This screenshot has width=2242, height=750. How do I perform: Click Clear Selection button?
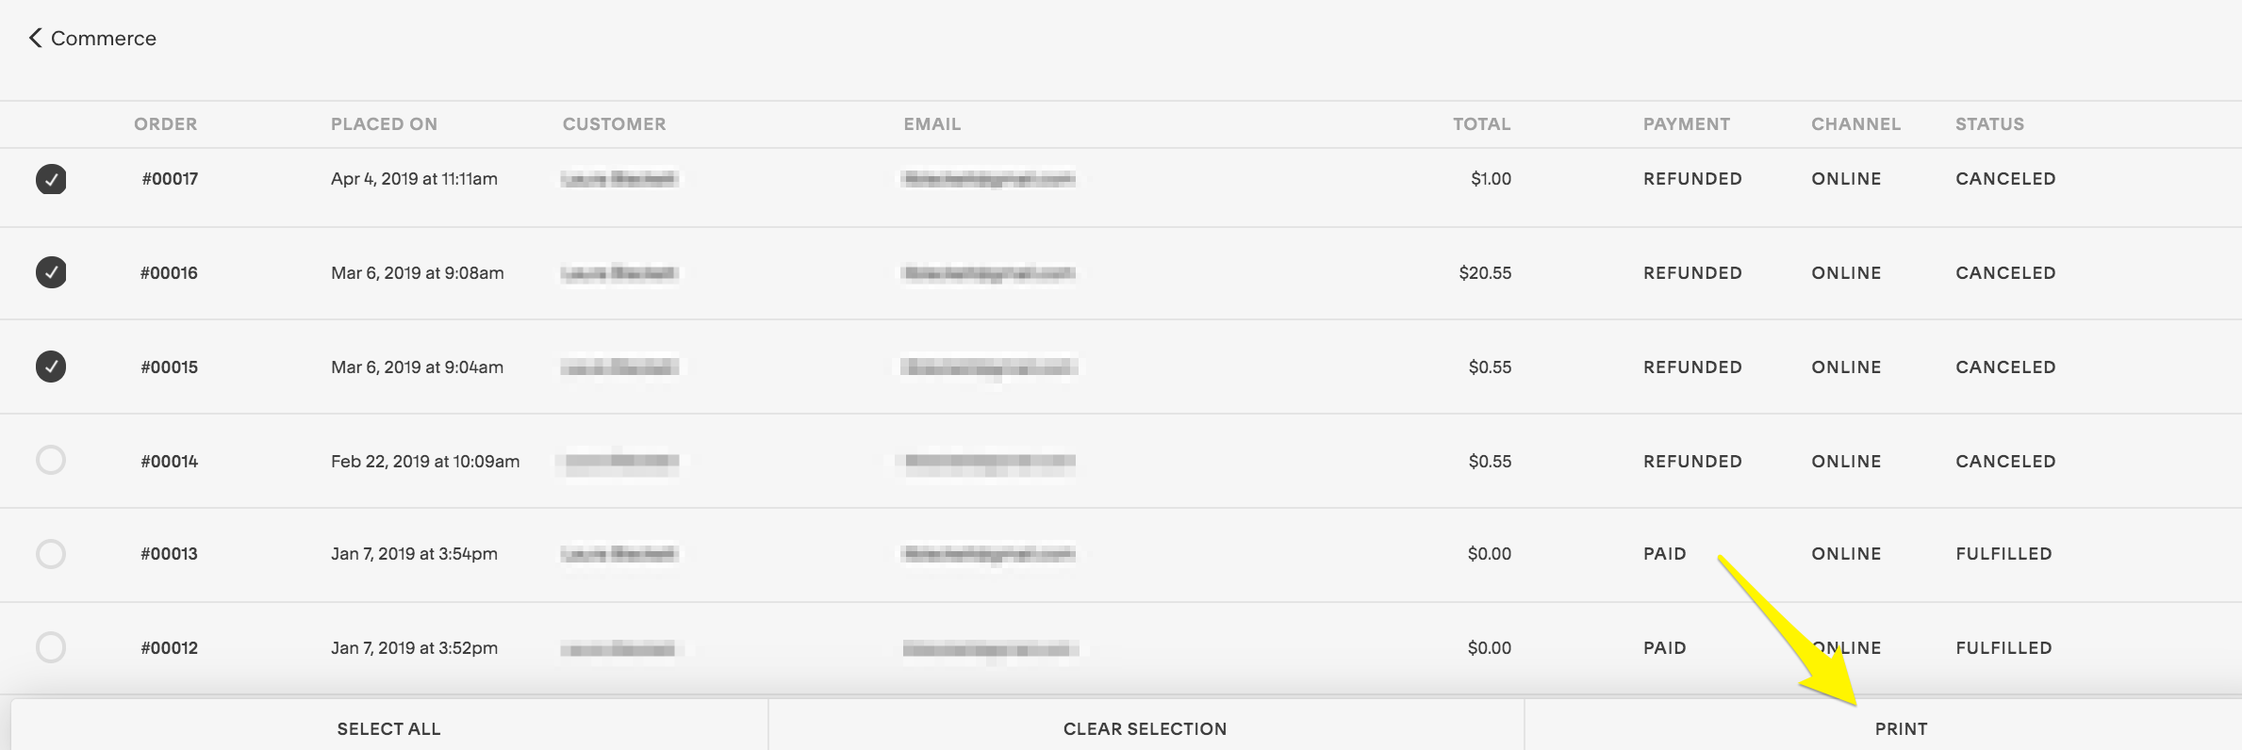[x=1145, y=728]
